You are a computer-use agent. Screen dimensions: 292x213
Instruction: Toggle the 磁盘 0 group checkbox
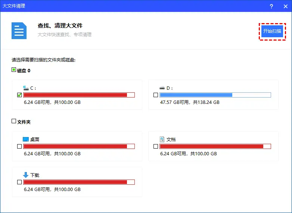tap(14, 70)
